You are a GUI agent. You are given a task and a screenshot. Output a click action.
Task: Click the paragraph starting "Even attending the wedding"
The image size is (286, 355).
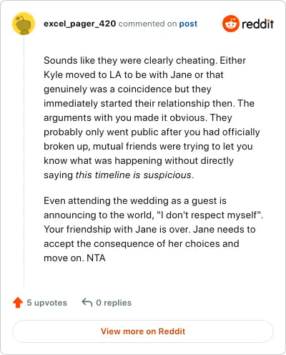153,229
